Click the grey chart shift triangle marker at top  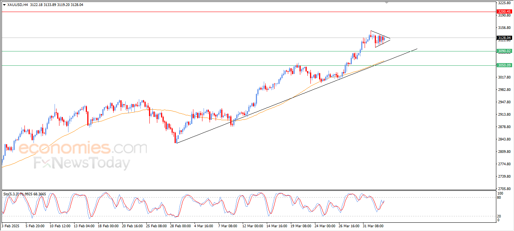point(387,3)
